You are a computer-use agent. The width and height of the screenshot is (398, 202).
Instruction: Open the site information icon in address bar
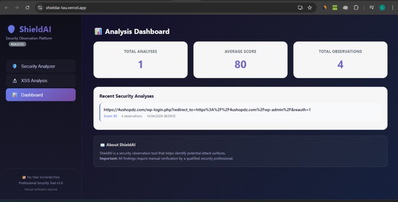40,7
